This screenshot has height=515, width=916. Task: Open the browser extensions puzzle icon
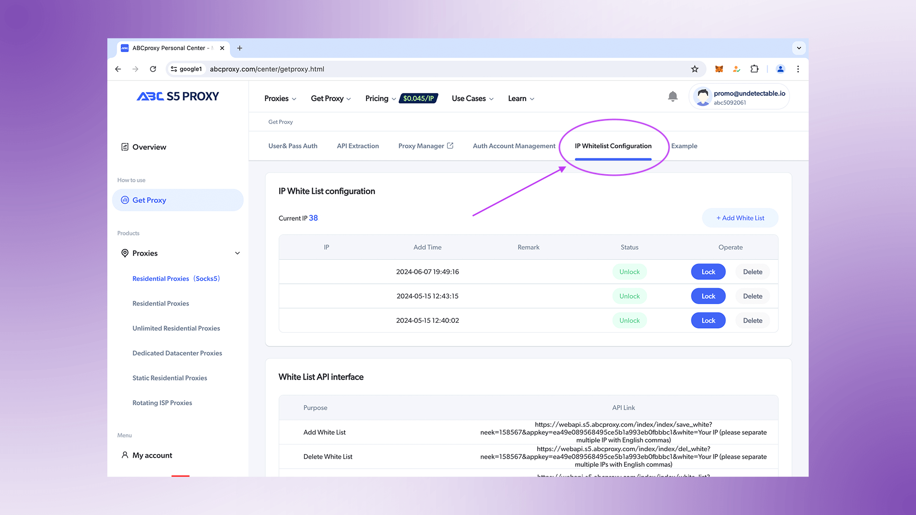[x=754, y=69]
